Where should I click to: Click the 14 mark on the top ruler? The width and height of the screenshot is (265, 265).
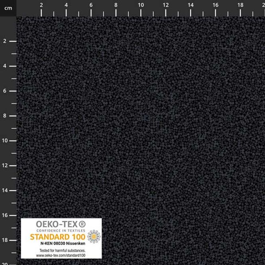coord(190,5)
